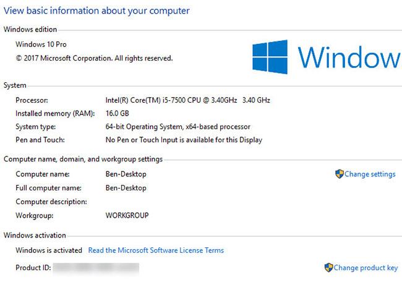Click the 'Windows edition' section header
This screenshot has width=402, height=290.
(x=30, y=30)
